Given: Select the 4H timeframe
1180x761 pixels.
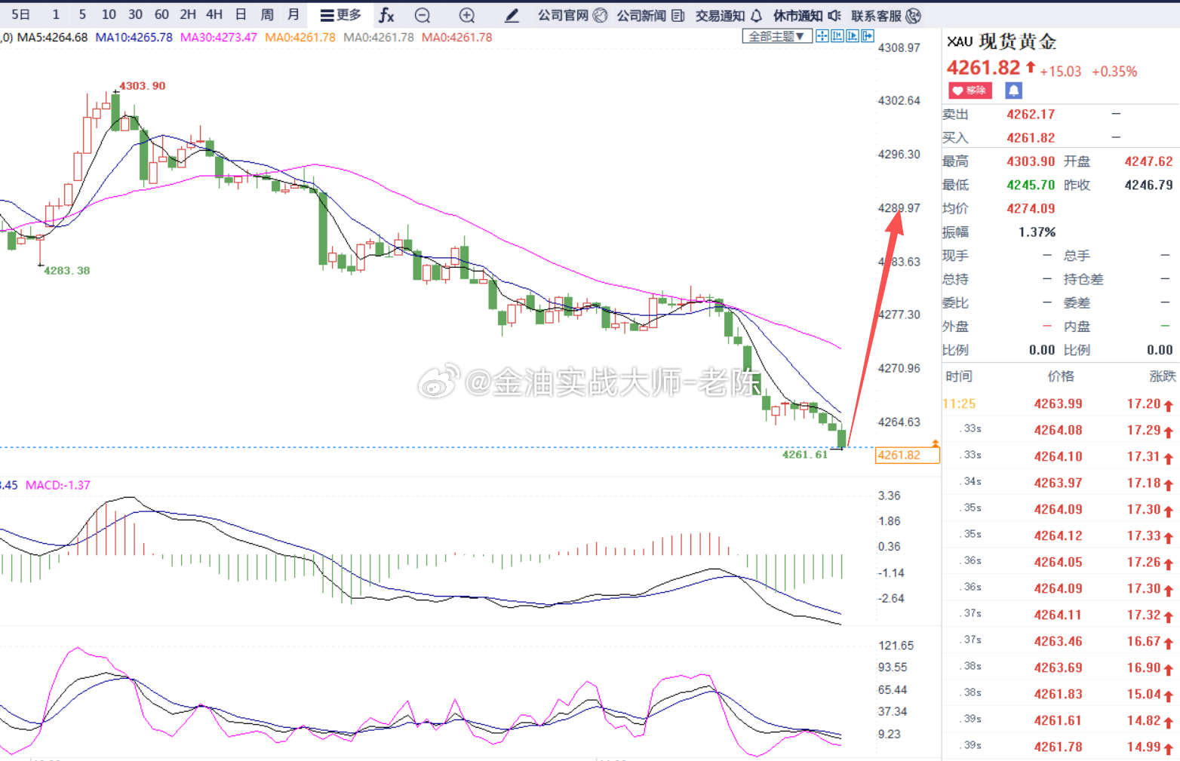Looking at the screenshot, I should [x=214, y=14].
